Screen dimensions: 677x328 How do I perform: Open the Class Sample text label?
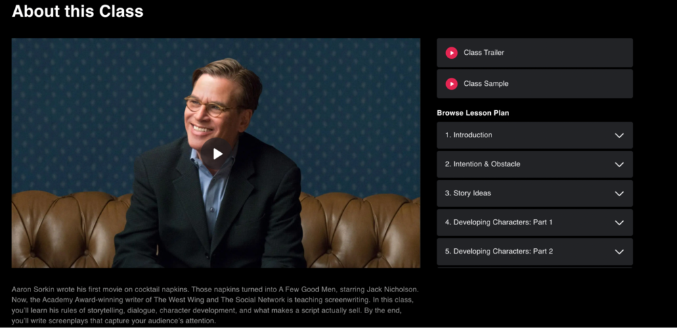point(485,84)
